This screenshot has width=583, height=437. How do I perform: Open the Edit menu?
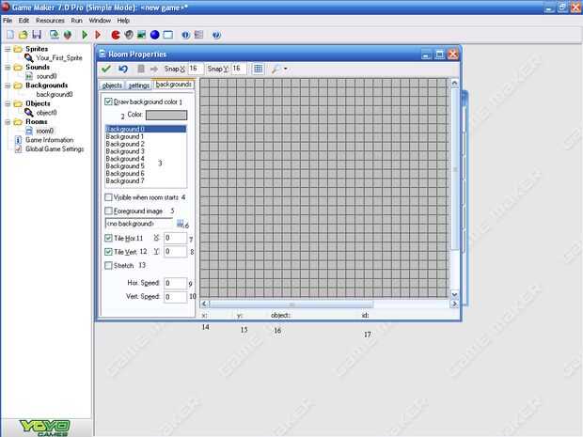pos(24,21)
